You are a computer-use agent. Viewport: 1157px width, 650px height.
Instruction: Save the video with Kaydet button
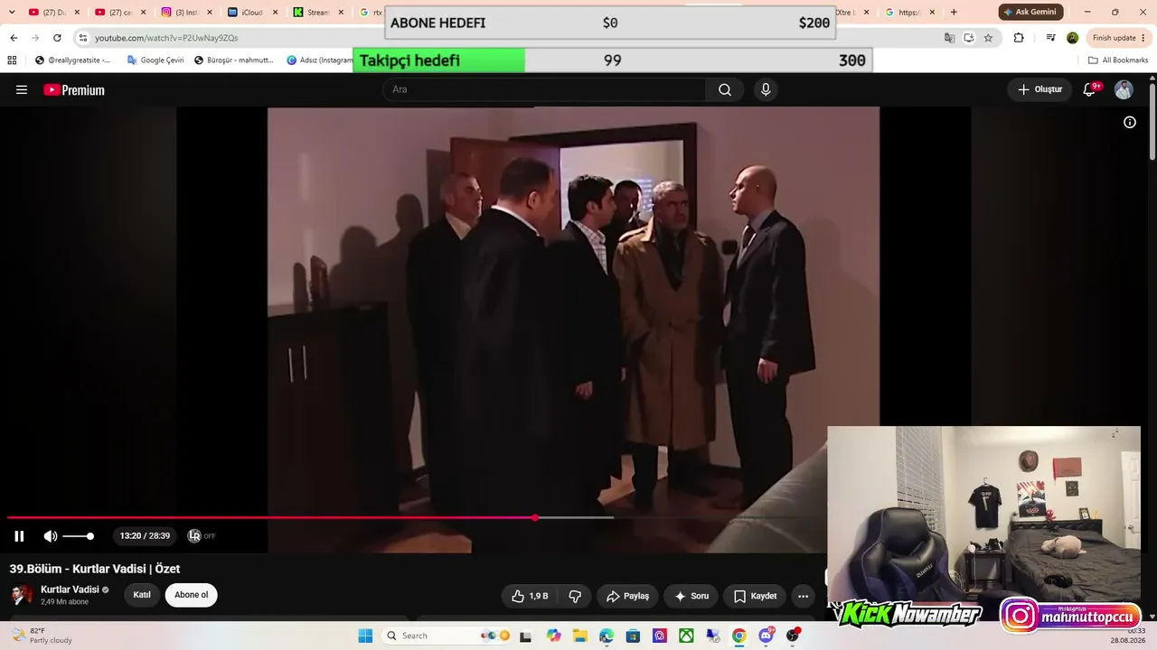coord(755,596)
